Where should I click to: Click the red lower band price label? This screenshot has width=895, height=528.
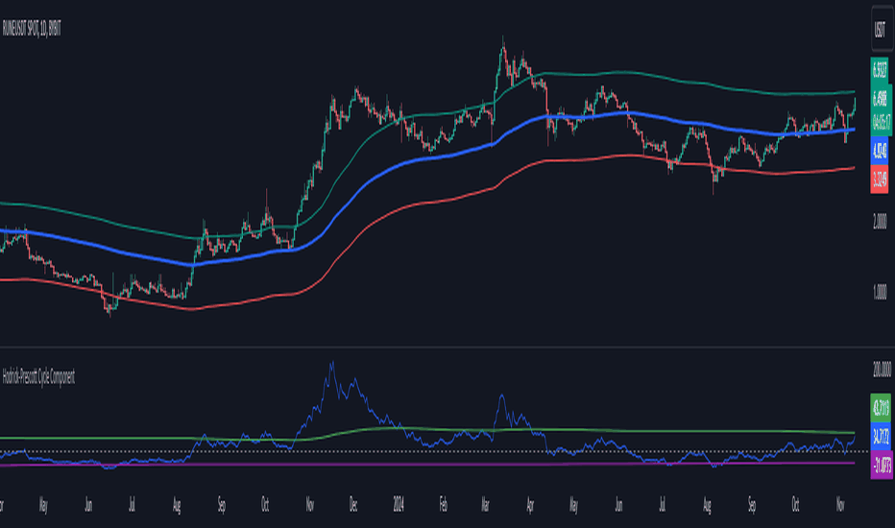coord(880,180)
